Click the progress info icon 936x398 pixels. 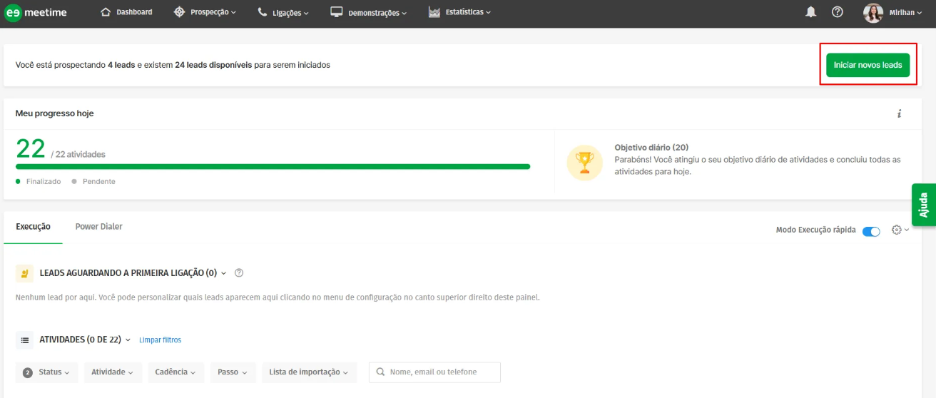(900, 113)
